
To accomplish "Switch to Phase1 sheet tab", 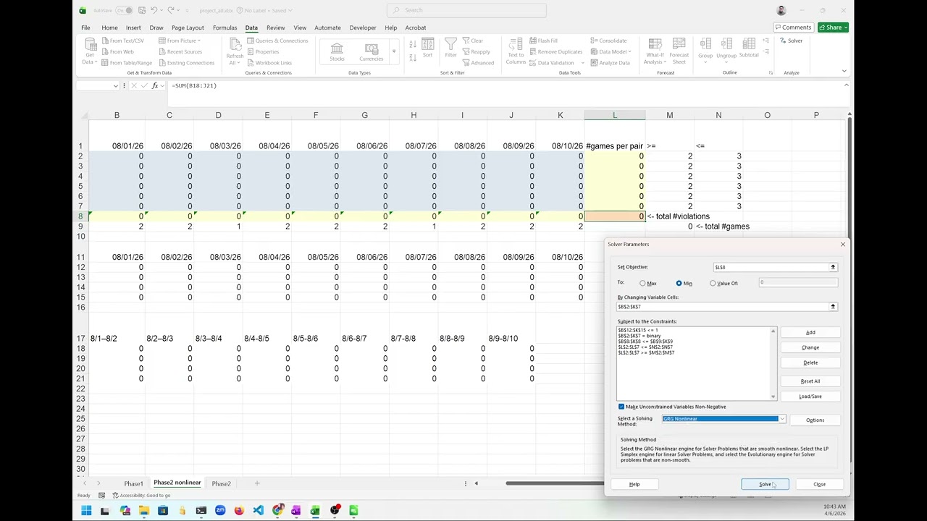I will [x=133, y=483].
